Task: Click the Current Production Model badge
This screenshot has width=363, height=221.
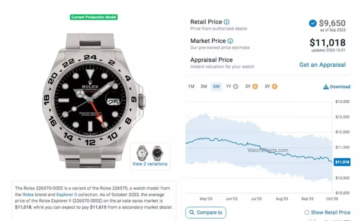Action: (x=94, y=17)
